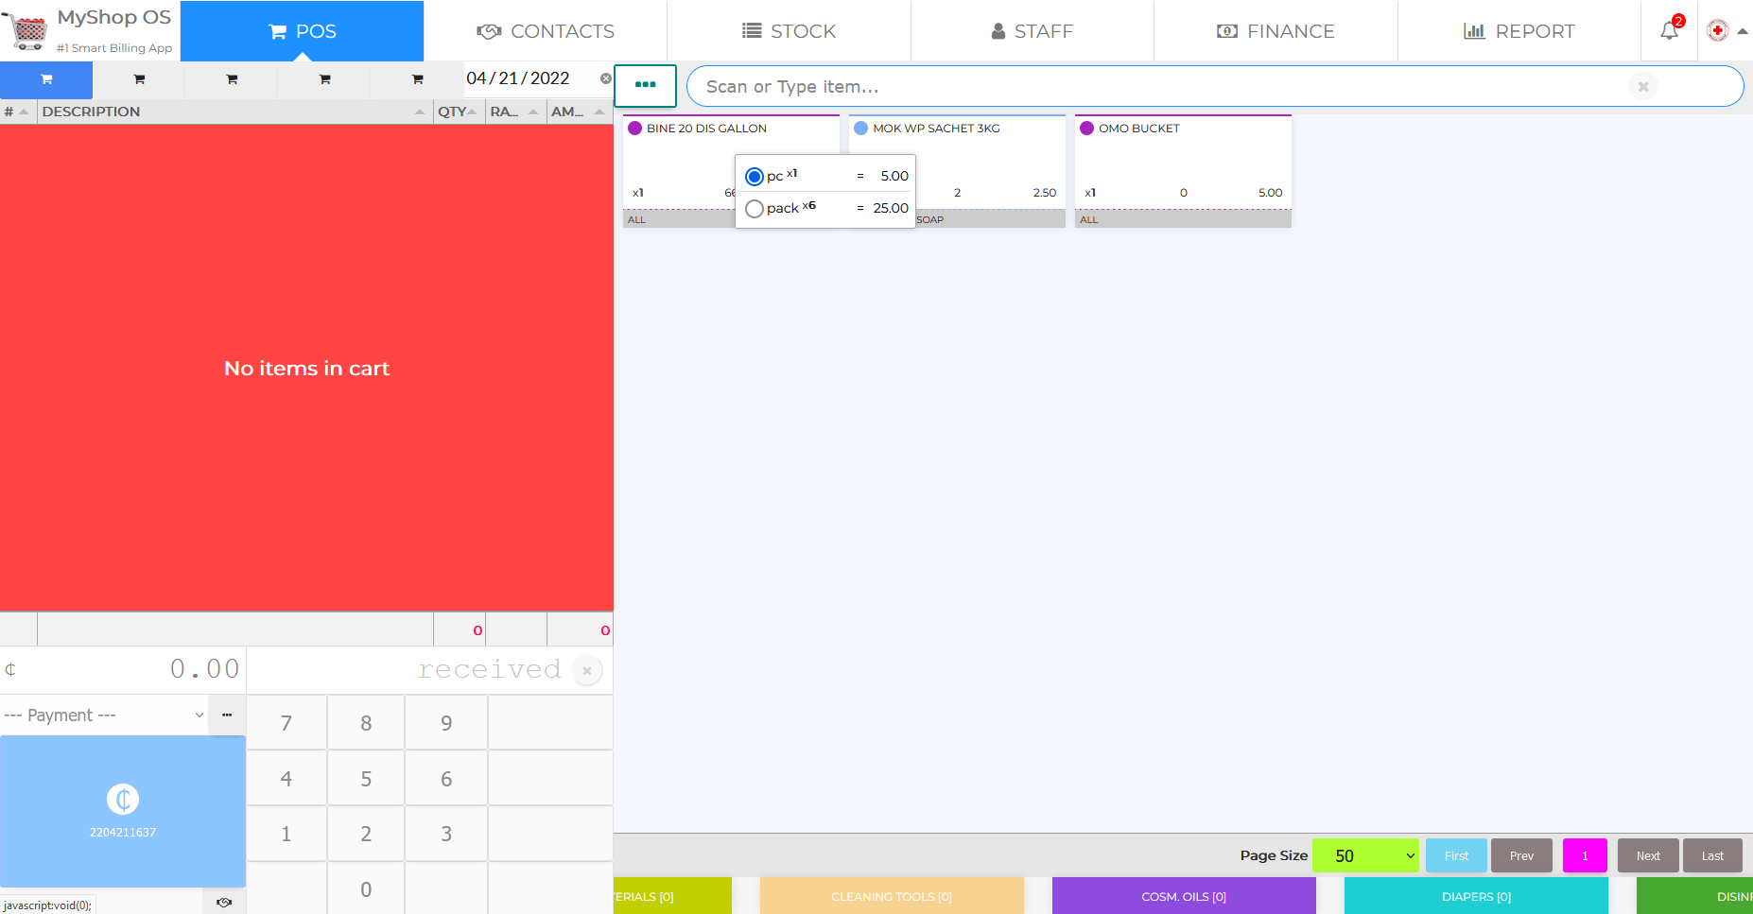Change Page Size using the 50 dropdown

[x=1364, y=855]
